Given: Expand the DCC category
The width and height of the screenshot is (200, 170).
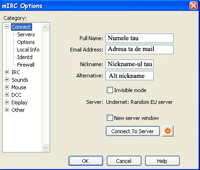Looking at the screenshot, I should point(7,95).
